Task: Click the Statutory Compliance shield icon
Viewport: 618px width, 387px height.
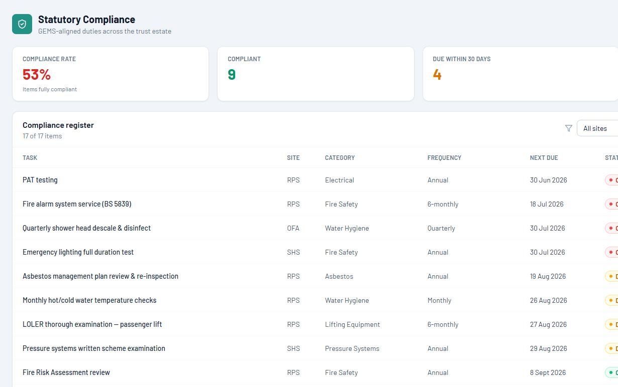Action: click(22, 24)
